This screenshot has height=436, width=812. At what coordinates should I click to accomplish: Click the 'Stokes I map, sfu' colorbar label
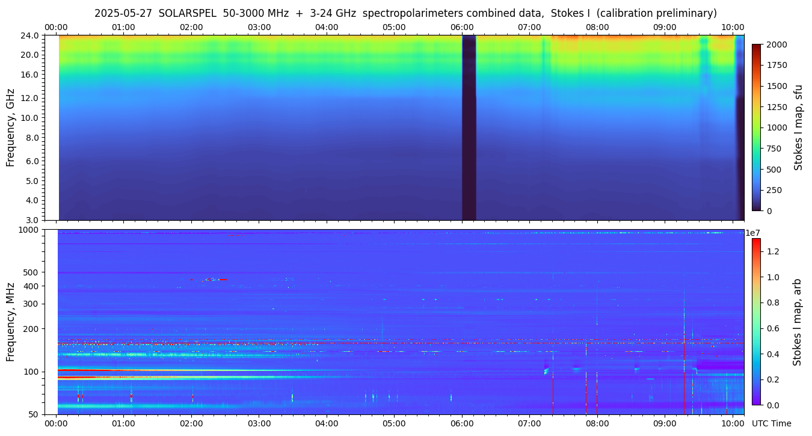pyautogui.click(x=798, y=127)
